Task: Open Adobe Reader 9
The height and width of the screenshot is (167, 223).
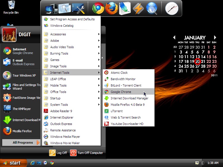Action: click(x=71, y=111)
